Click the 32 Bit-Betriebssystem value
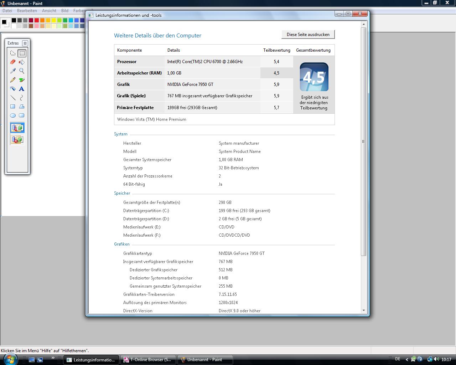 pyautogui.click(x=239, y=168)
